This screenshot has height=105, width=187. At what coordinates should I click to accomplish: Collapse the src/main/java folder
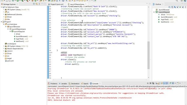[4, 24]
